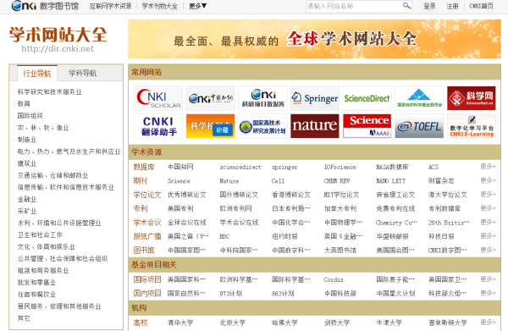
Task: Open the BBC link in 报纸广播 row
Action: (224, 237)
